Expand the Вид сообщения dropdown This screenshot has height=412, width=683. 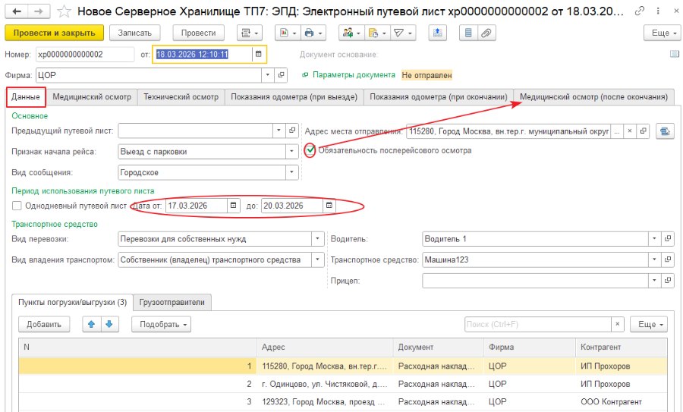[292, 172]
